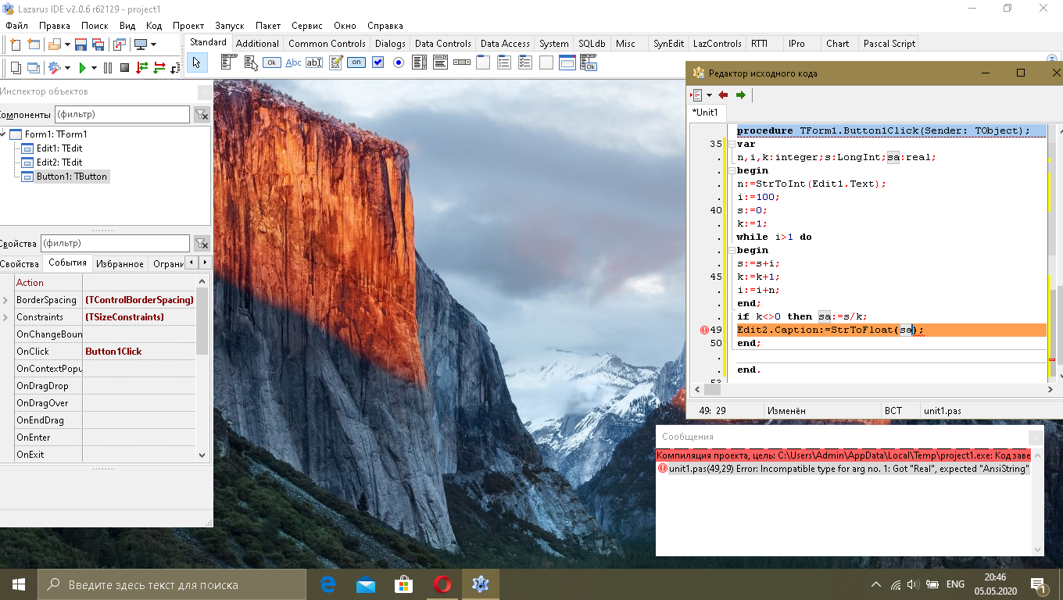Click the source editor jump-list icon
Screen dimensions: 1063x600
pos(696,95)
